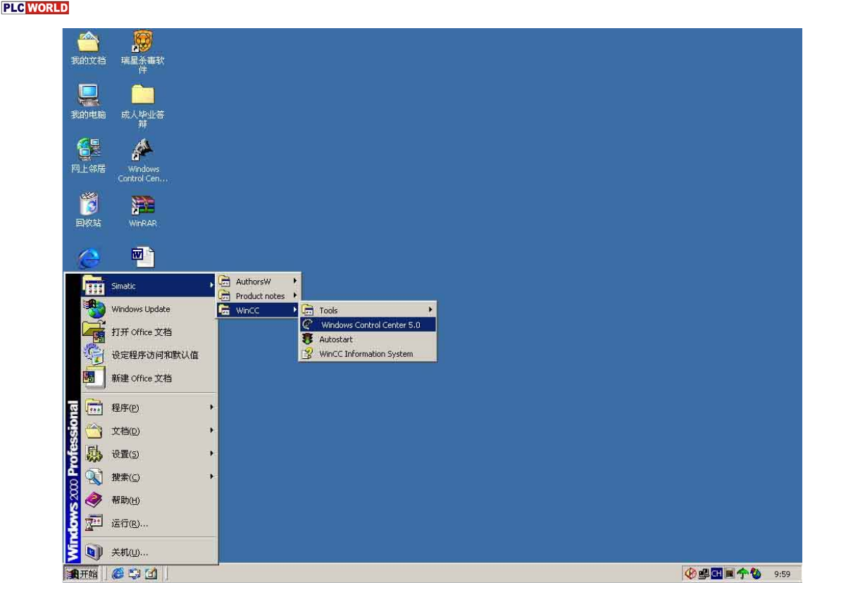Screen dimensions: 865x611
Task: Click the Windows Update globe icon
Action: [94, 308]
